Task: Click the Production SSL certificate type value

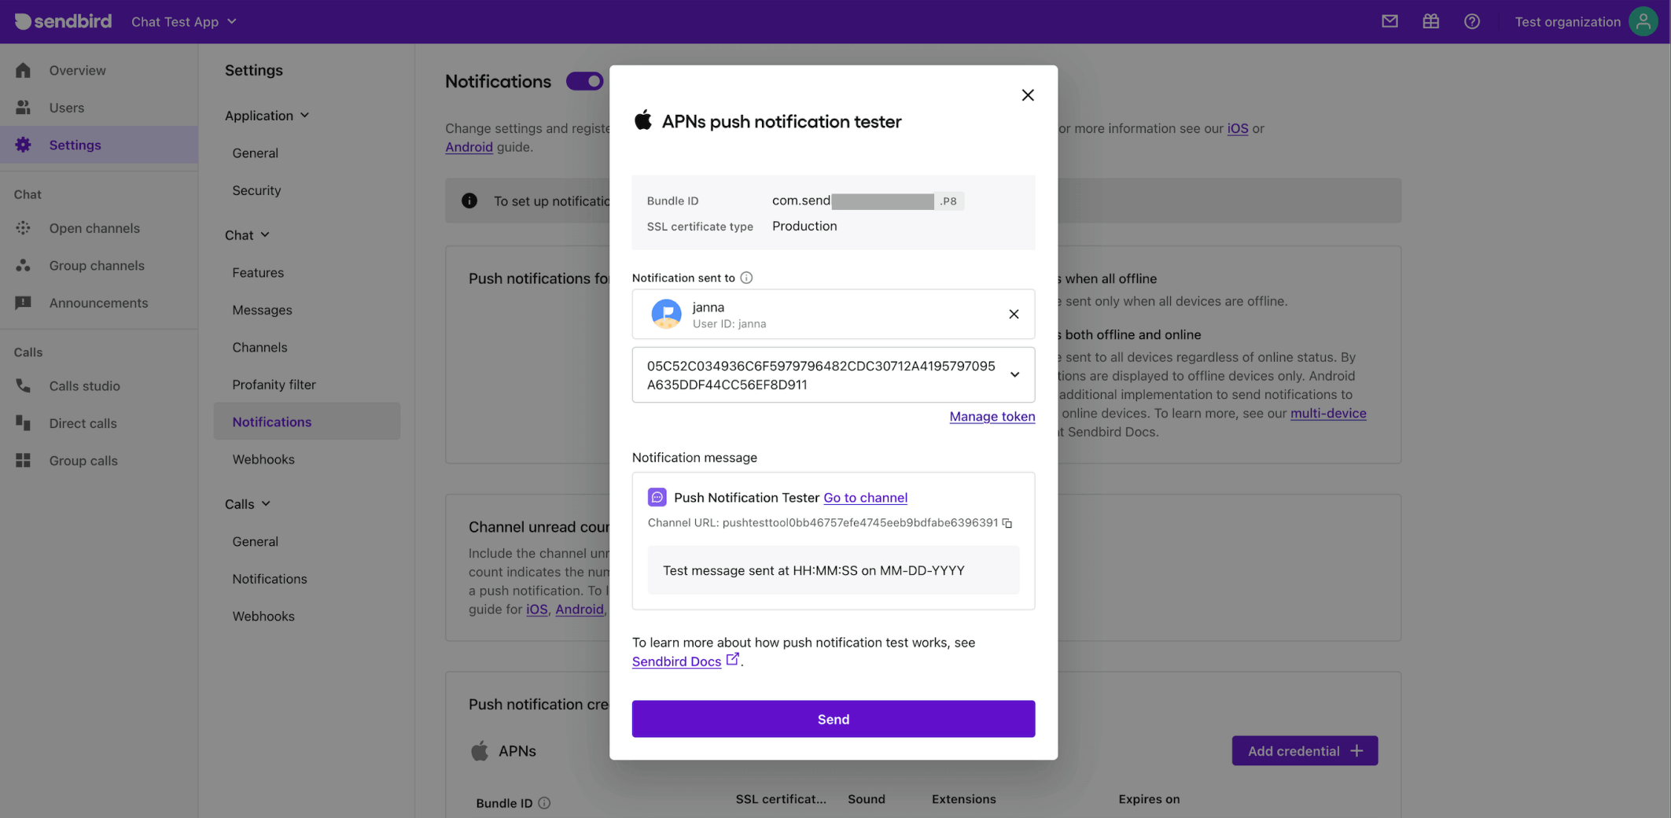Action: point(804,226)
